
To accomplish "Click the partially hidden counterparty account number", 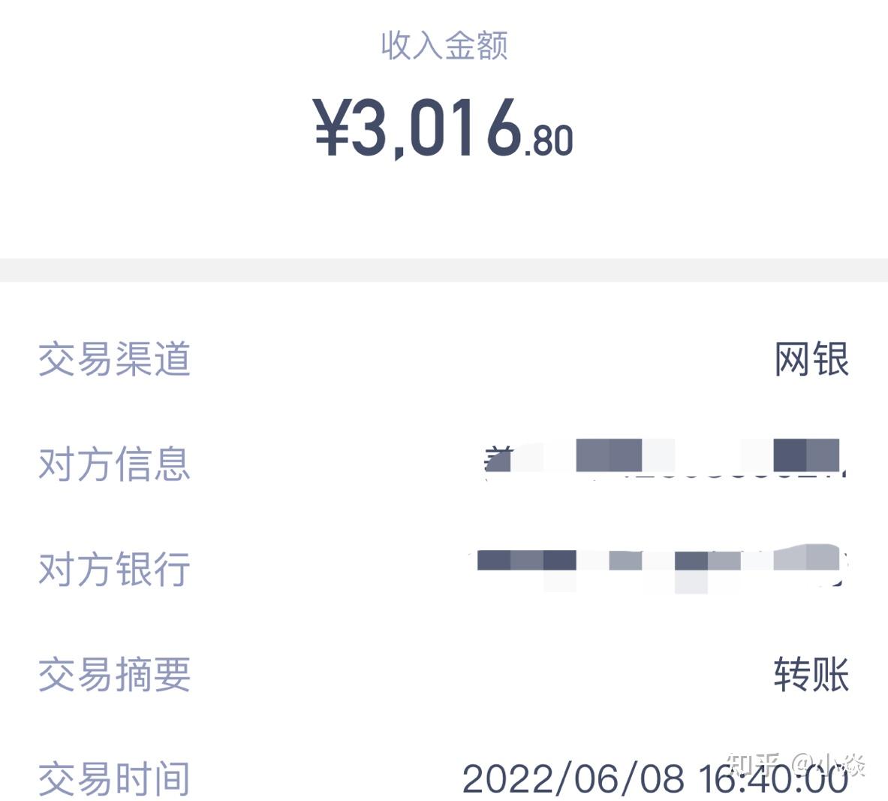I will pyautogui.click(x=736, y=475).
